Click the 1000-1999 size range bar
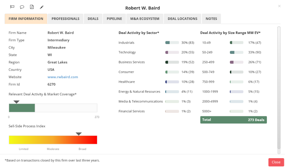This screenshot has width=285, height=168. click(237, 92)
